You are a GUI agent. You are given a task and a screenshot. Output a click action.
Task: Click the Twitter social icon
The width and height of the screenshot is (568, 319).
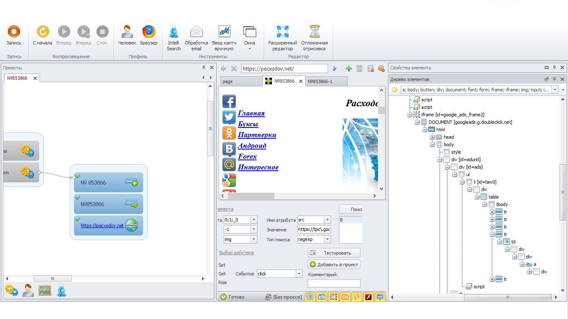click(229, 117)
